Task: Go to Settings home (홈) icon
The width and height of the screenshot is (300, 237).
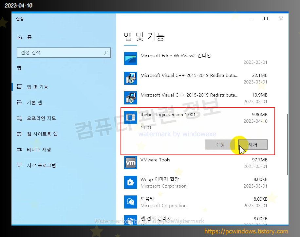Action: click(20, 37)
